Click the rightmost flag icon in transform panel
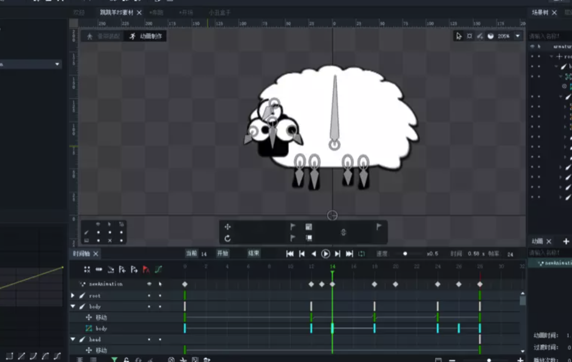Image resolution: width=572 pixels, height=362 pixels. pos(379,227)
